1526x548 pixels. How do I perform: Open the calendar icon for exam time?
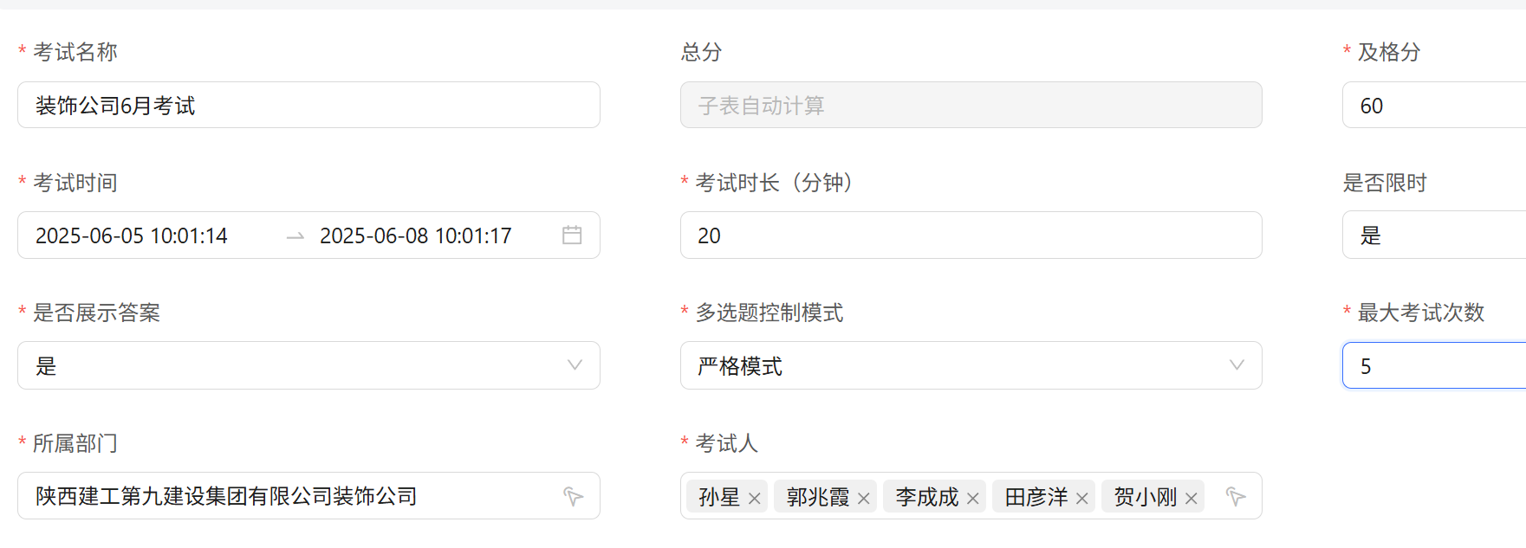572,235
